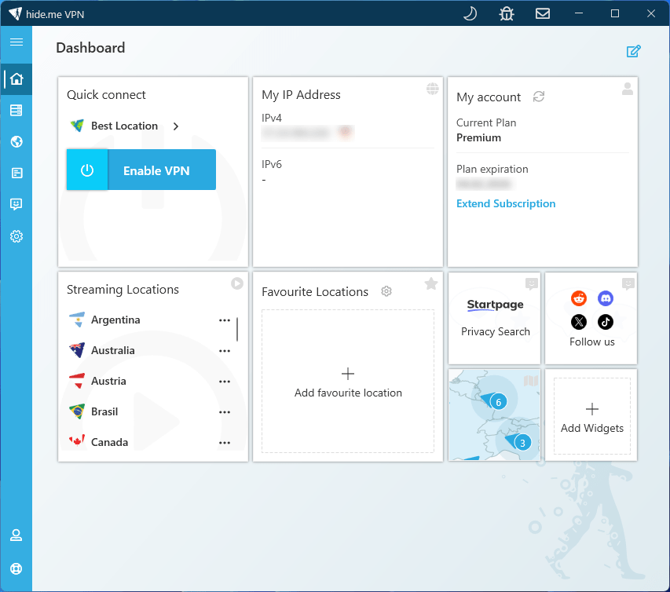The width and height of the screenshot is (670, 592).
Task: Open Favourite Locations settings gear
Action: tap(386, 291)
